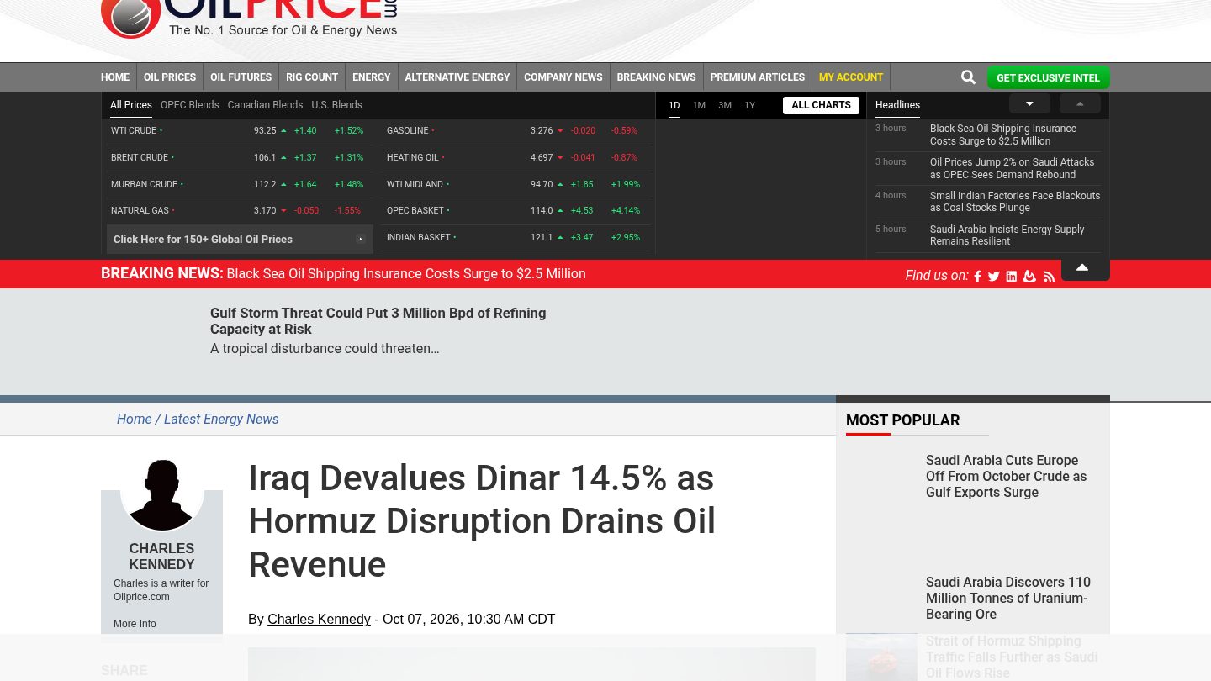Open Saudi uranium-bearing ore discovery article
The width and height of the screenshot is (1211, 681).
click(x=1008, y=599)
